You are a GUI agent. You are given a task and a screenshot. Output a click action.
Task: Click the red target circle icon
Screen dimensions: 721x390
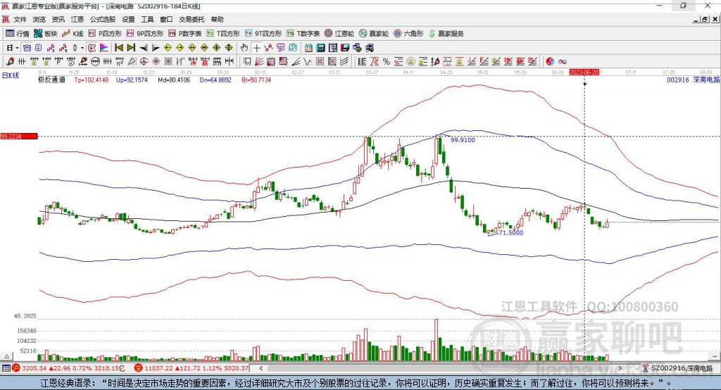click(x=144, y=62)
